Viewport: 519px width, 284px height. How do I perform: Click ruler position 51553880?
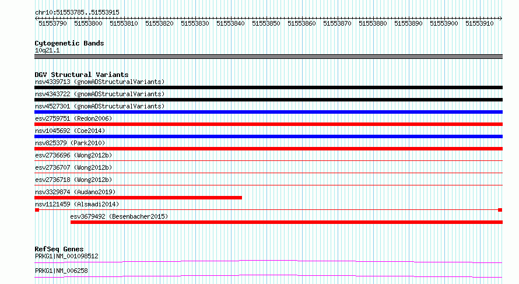(x=373, y=23)
